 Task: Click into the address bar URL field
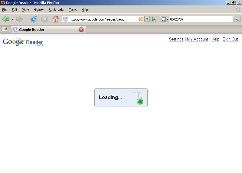coord(103,19)
